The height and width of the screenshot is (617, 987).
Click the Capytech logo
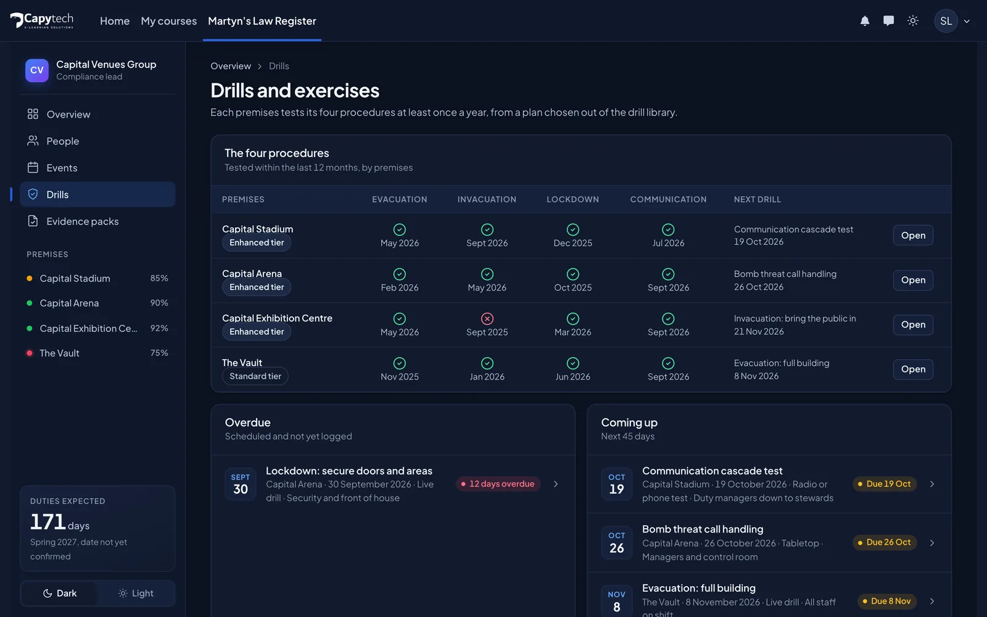click(x=42, y=20)
